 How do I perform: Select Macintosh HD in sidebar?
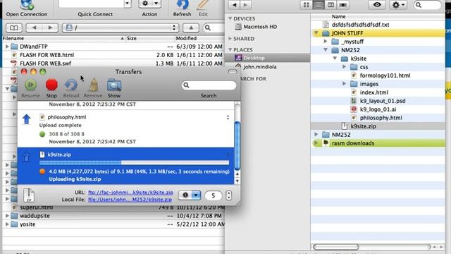click(x=260, y=27)
